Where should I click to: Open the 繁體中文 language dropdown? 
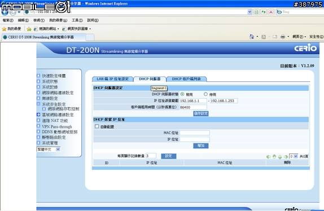(49, 150)
